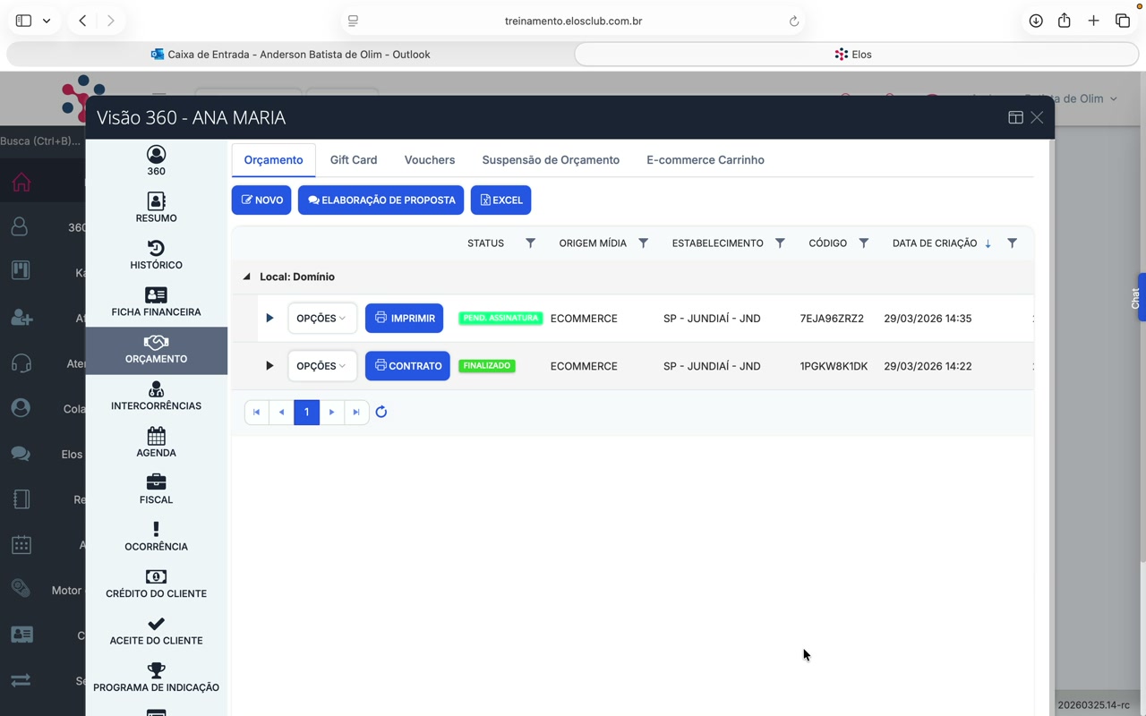This screenshot has height=716, width=1146.
Task: Go to previous page of grid
Action: click(x=281, y=412)
